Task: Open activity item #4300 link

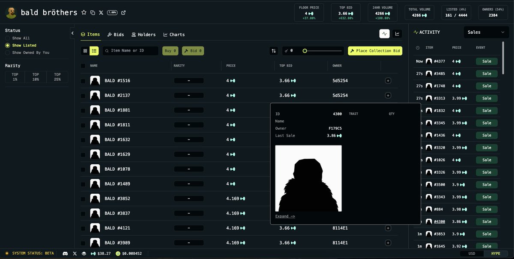Action: coord(439,221)
